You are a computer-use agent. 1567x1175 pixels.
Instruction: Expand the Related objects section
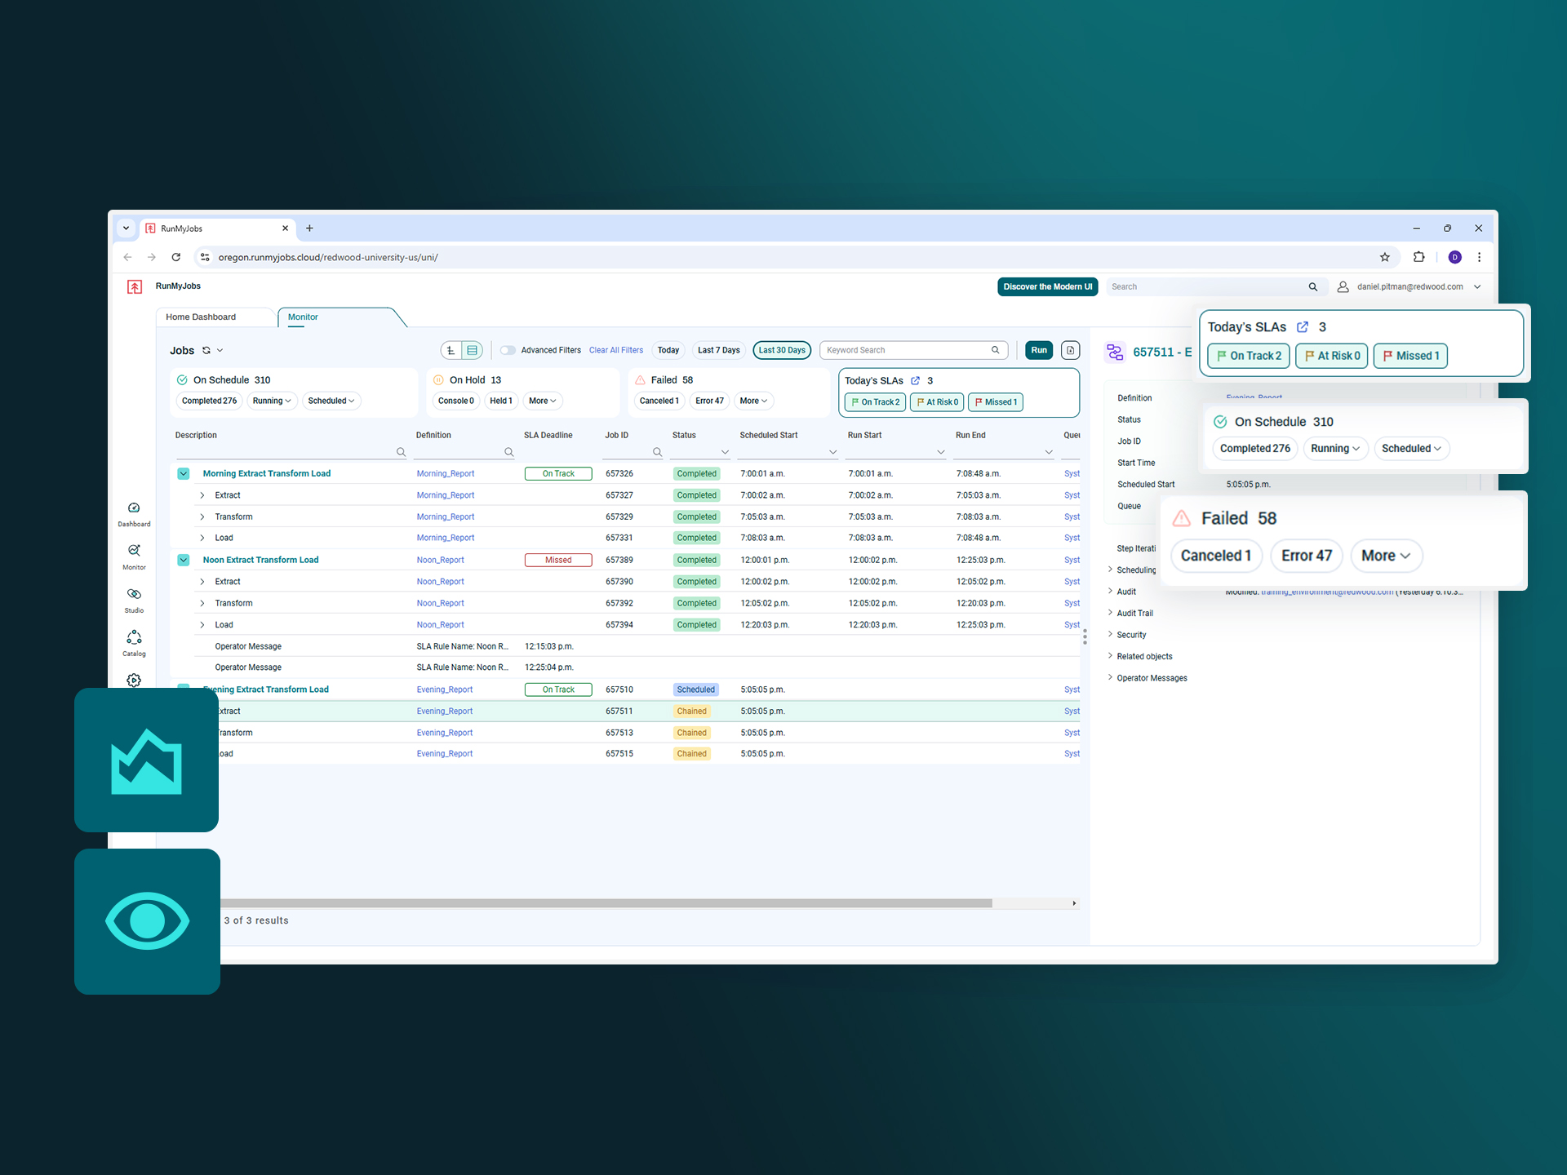pos(1144,657)
